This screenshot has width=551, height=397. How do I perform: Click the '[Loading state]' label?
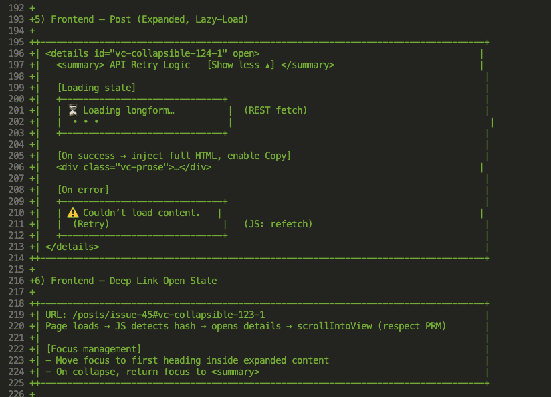pyautogui.click(x=96, y=88)
